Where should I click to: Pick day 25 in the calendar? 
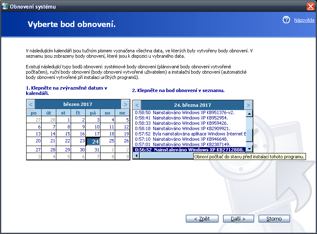click(108, 141)
